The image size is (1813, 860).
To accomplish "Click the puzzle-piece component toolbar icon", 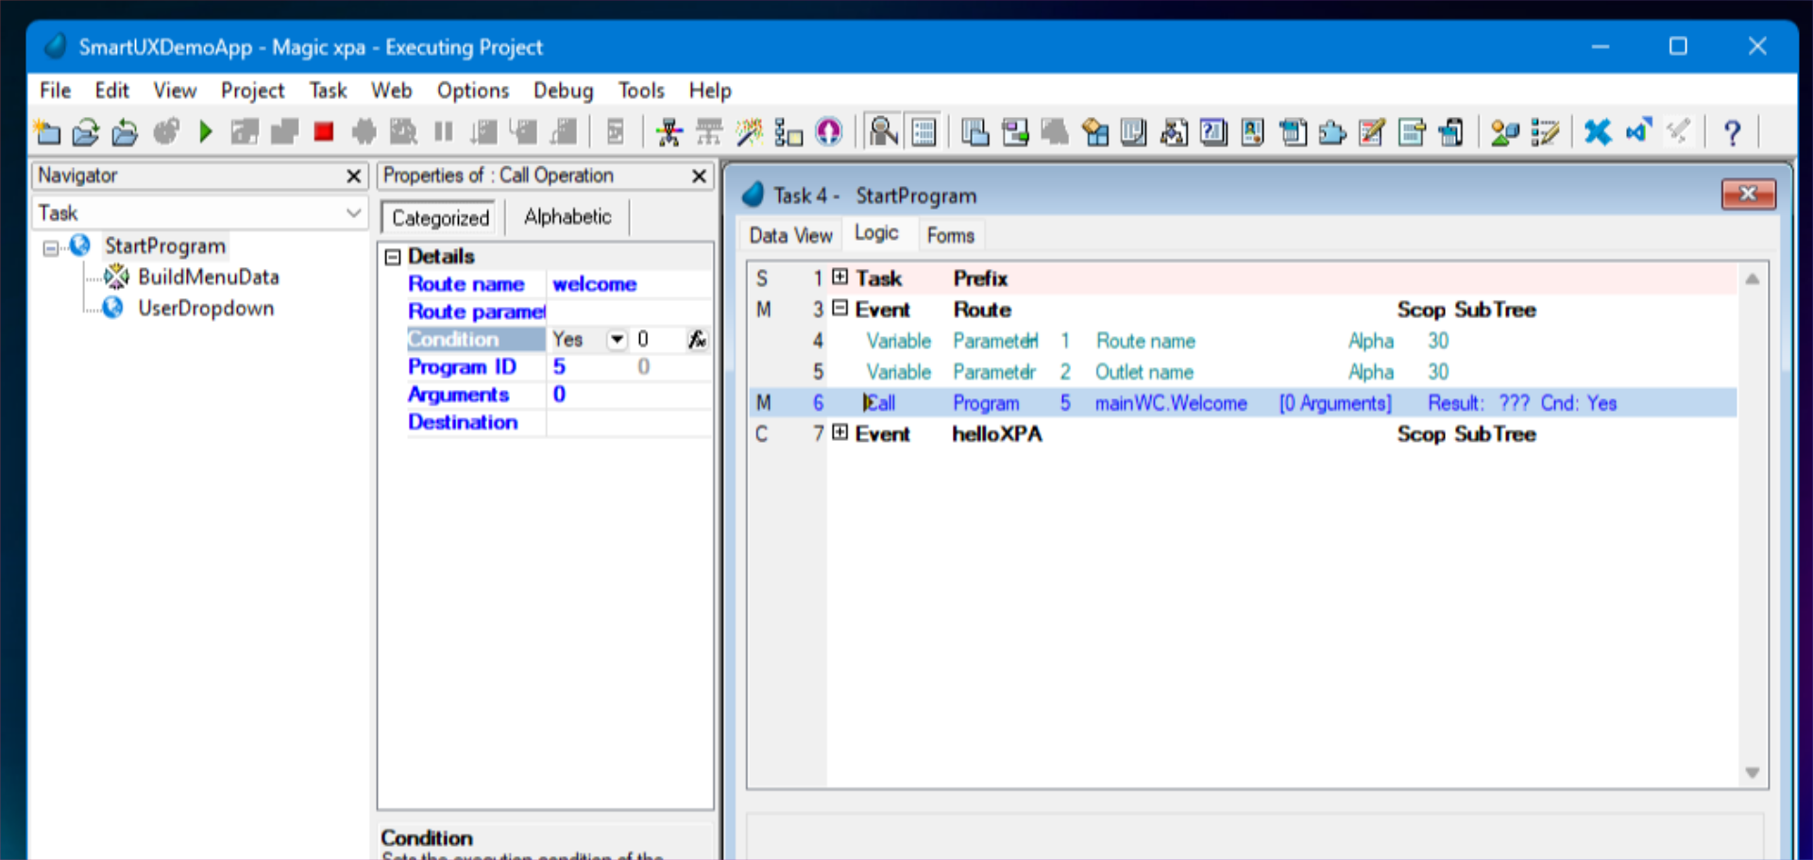I will pos(1332,132).
